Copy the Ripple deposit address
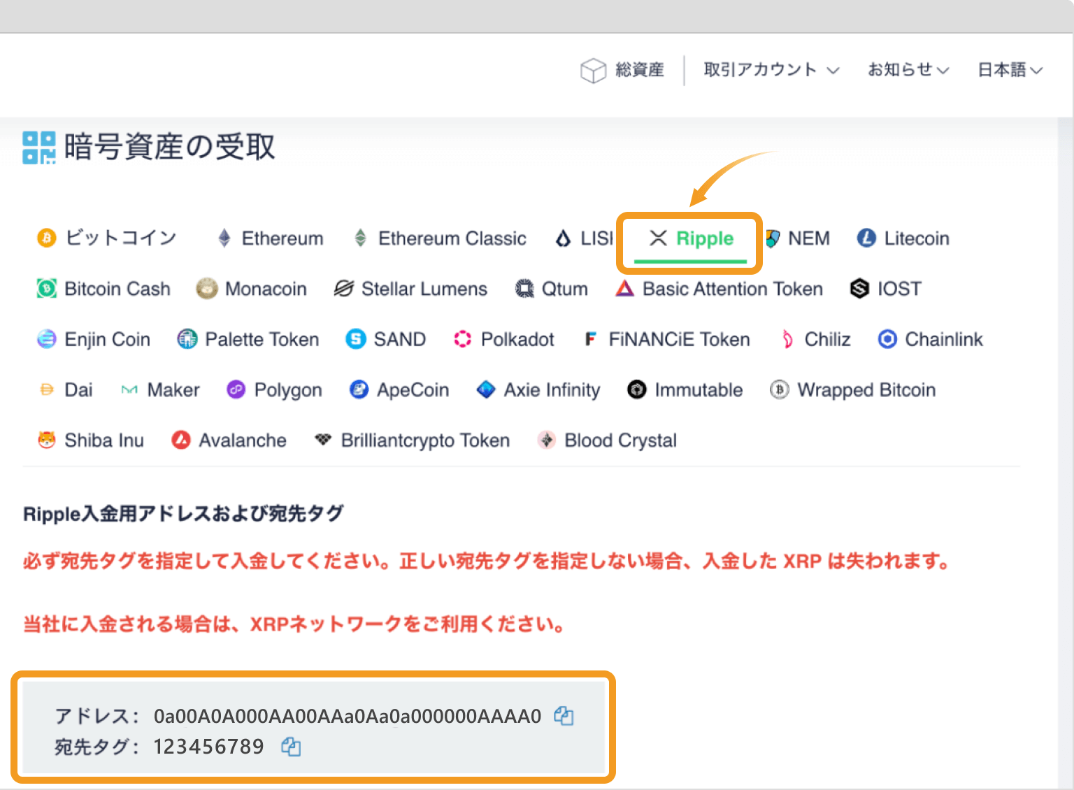 click(x=564, y=715)
